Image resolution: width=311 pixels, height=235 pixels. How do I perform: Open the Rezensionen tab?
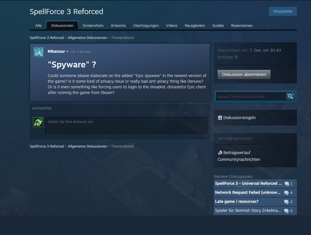pyautogui.click(x=242, y=25)
